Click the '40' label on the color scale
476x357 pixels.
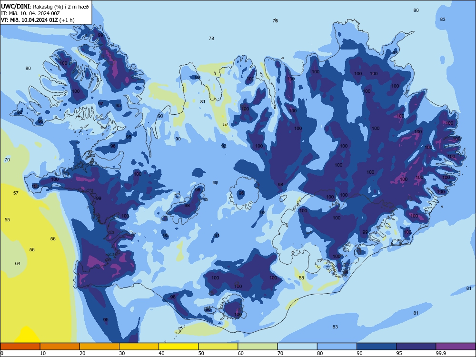click(161, 353)
